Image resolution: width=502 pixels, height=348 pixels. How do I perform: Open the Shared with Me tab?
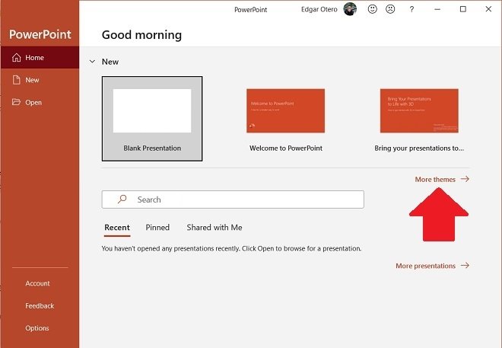[214, 228]
